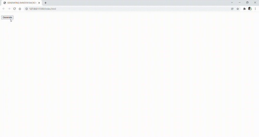Screen dimensions: 259x137
Task: Close the Generating Random Background tab
Action: (x=39, y=3)
